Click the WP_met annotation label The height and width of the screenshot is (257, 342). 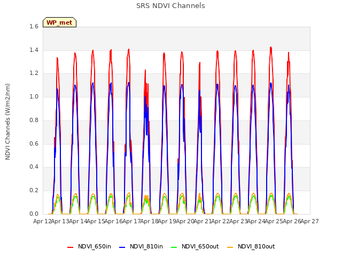coord(59,22)
